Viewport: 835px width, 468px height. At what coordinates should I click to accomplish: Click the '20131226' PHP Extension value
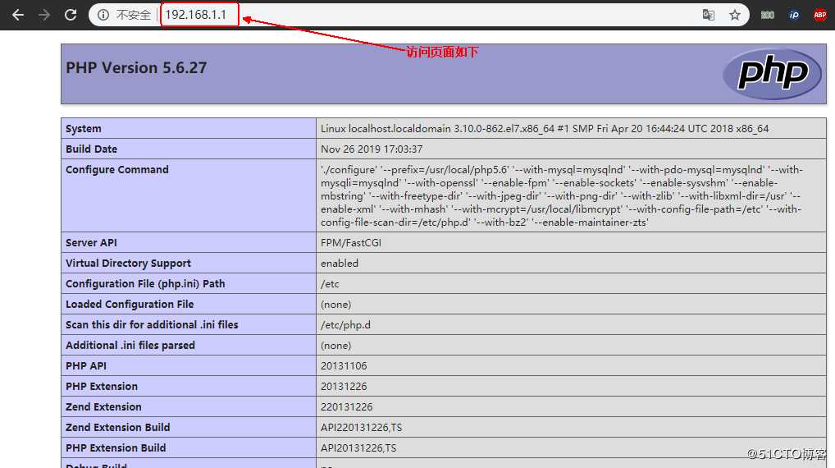pos(344,387)
